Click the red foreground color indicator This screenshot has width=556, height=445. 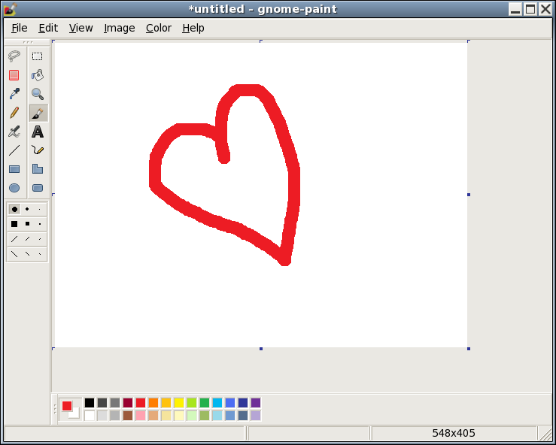click(67, 406)
